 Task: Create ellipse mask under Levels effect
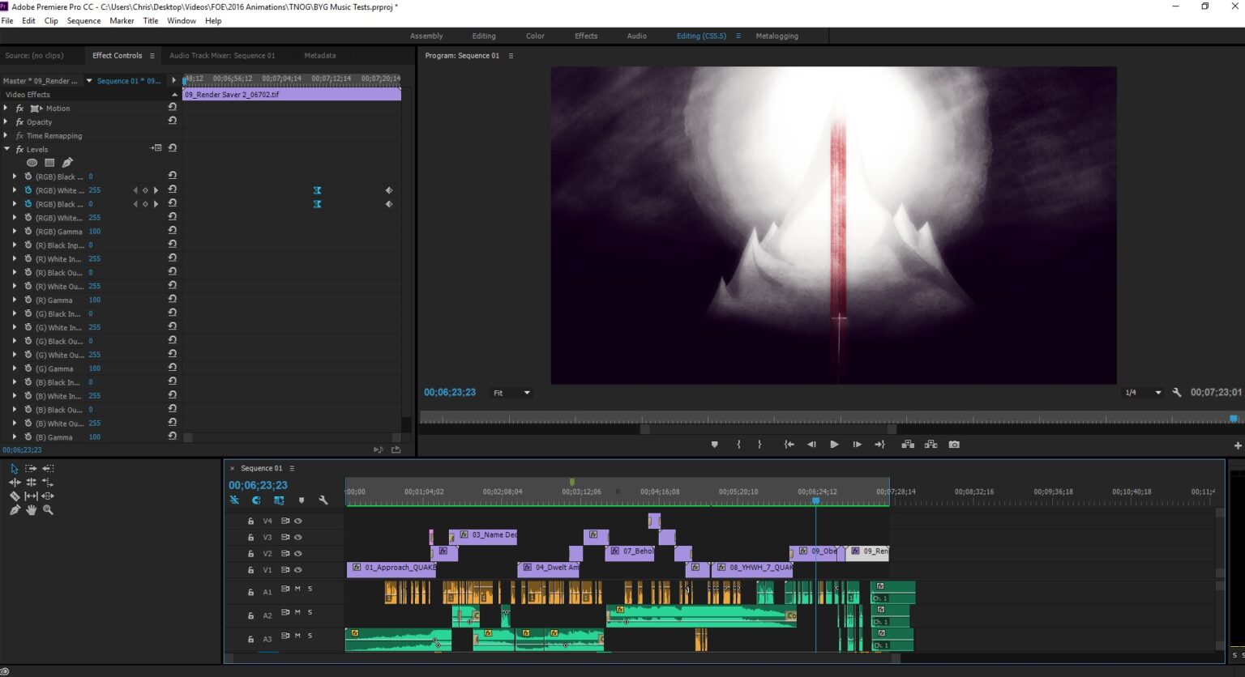[32, 163]
